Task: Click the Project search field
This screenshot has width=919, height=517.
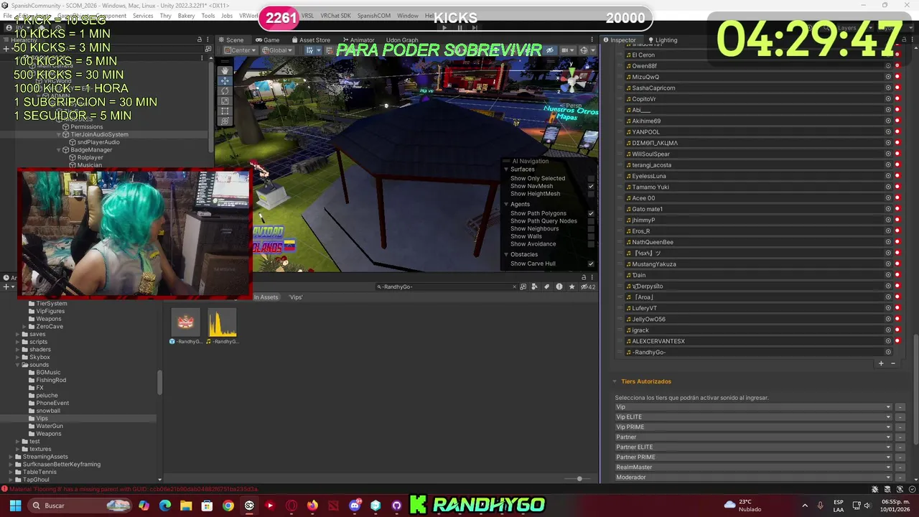Action: pyautogui.click(x=445, y=287)
